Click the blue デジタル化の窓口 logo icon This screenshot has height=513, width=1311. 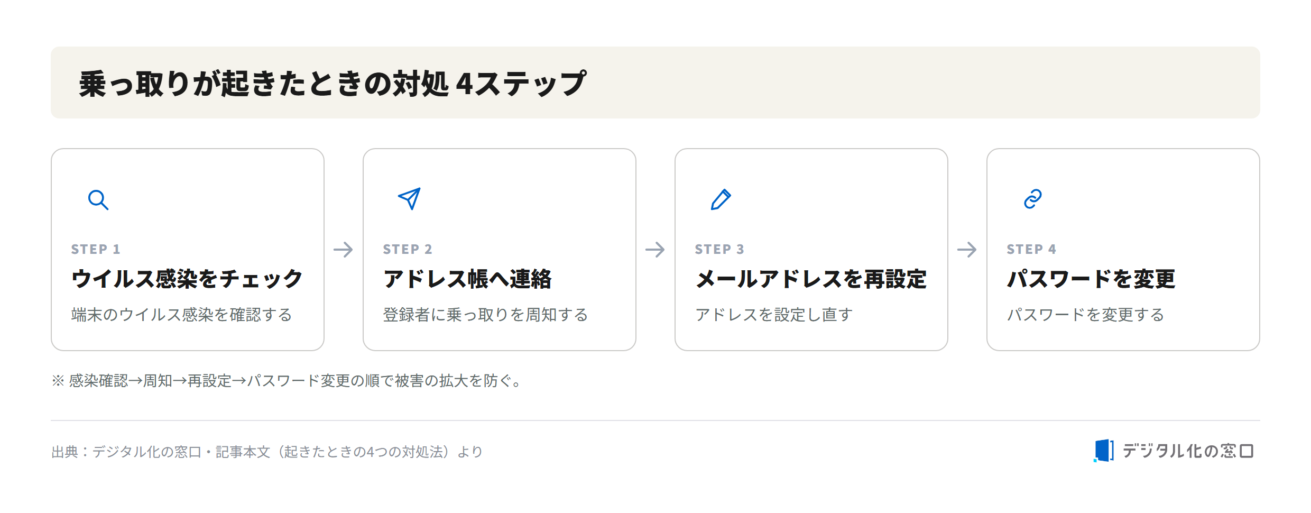[1103, 451]
